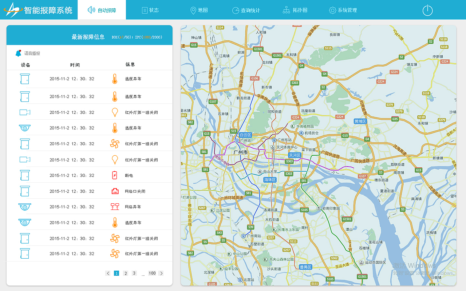Click the 广州东站 railway station marker on map

pos(274,140)
